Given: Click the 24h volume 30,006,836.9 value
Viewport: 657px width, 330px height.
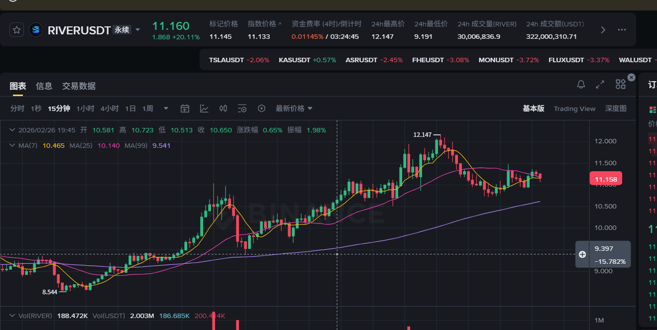Looking at the screenshot, I should [x=479, y=36].
